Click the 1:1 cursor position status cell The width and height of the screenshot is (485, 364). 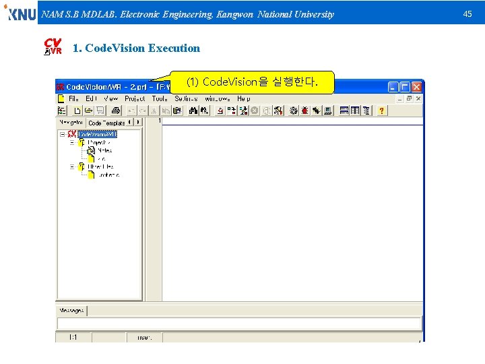(x=73, y=337)
